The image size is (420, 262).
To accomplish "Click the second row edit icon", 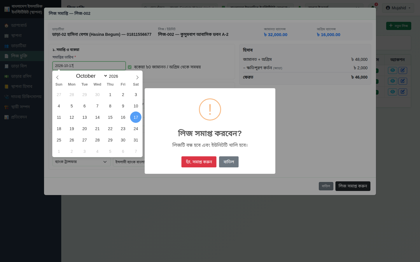I will (402, 81).
